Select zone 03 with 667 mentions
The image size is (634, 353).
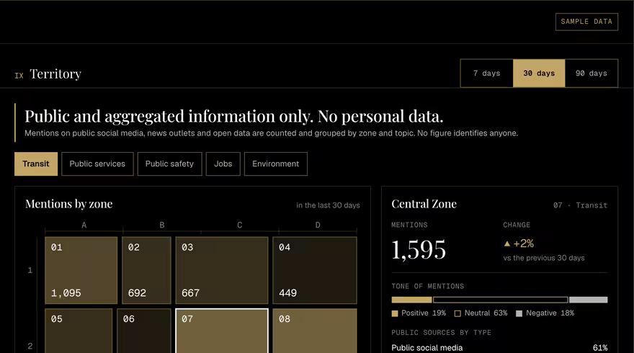[x=222, y=270]
